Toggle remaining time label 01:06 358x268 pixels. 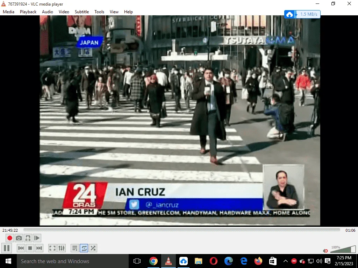[350, 230]
